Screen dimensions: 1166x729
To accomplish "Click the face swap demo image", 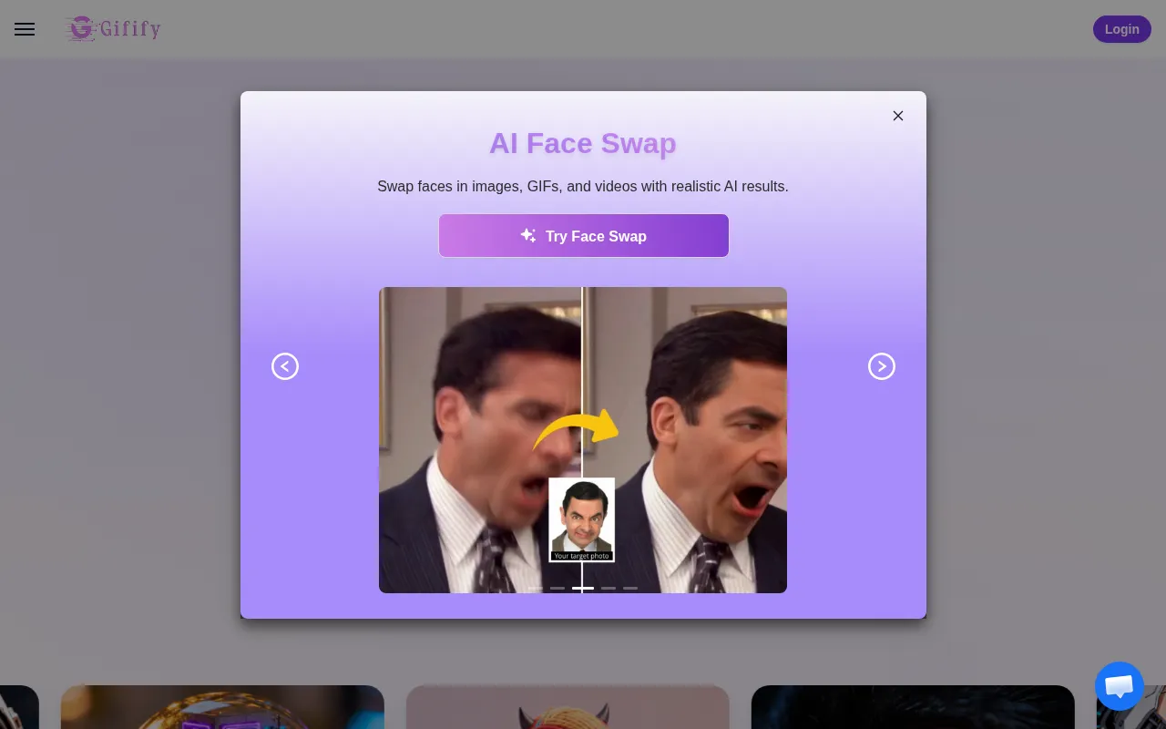I will pyautogui.click(x=583, y=440).
